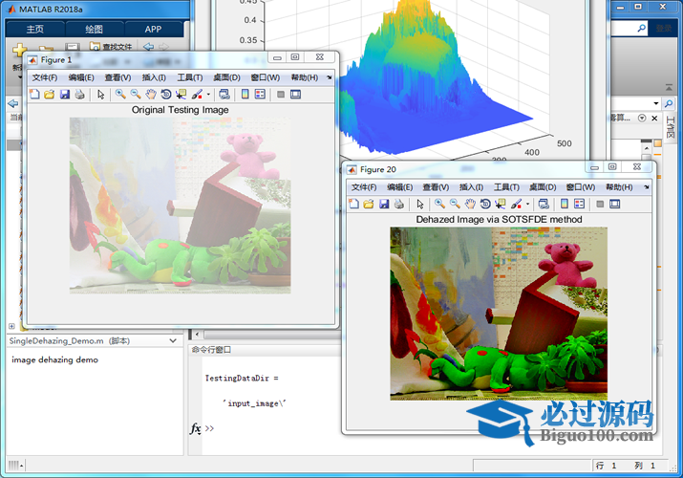
Task: Expand SingleDehazing_Demo.m details dropdown chevron
Action: pos(173,340)
